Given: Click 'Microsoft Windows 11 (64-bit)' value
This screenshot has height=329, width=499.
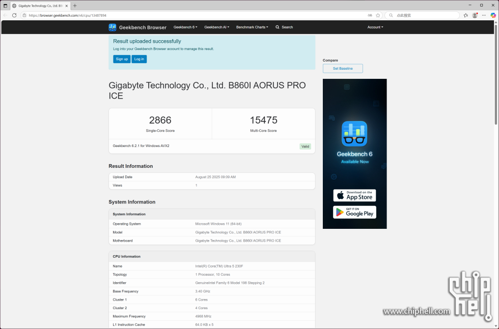Looking at the screenshot, I should tap(218, 224).
